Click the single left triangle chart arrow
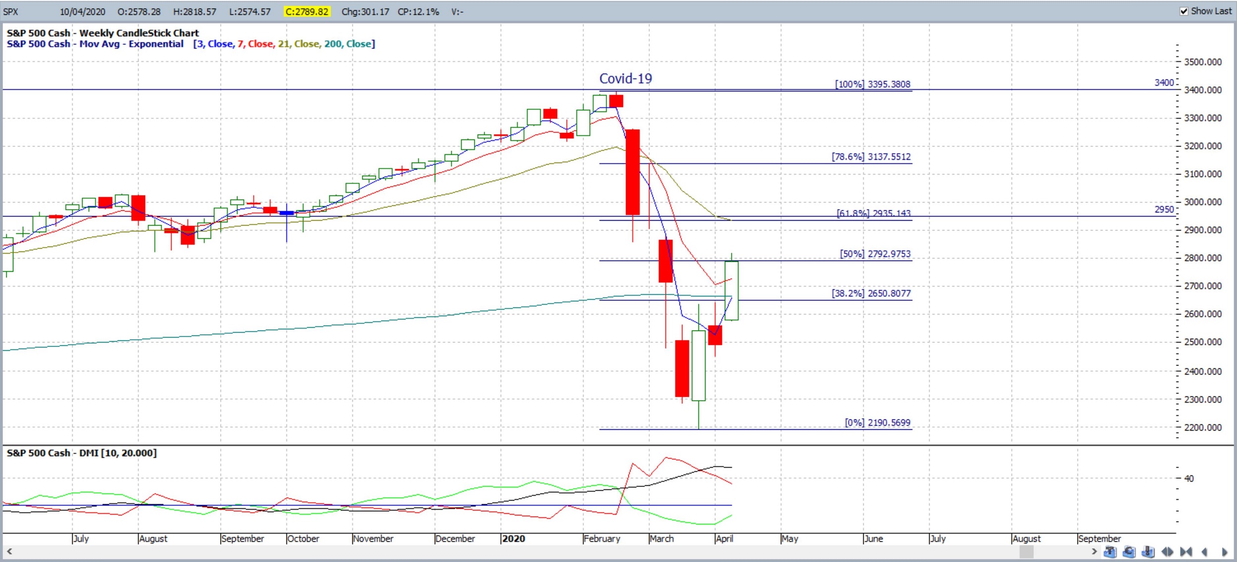 pyautogui.click(x=1204, y=552)
